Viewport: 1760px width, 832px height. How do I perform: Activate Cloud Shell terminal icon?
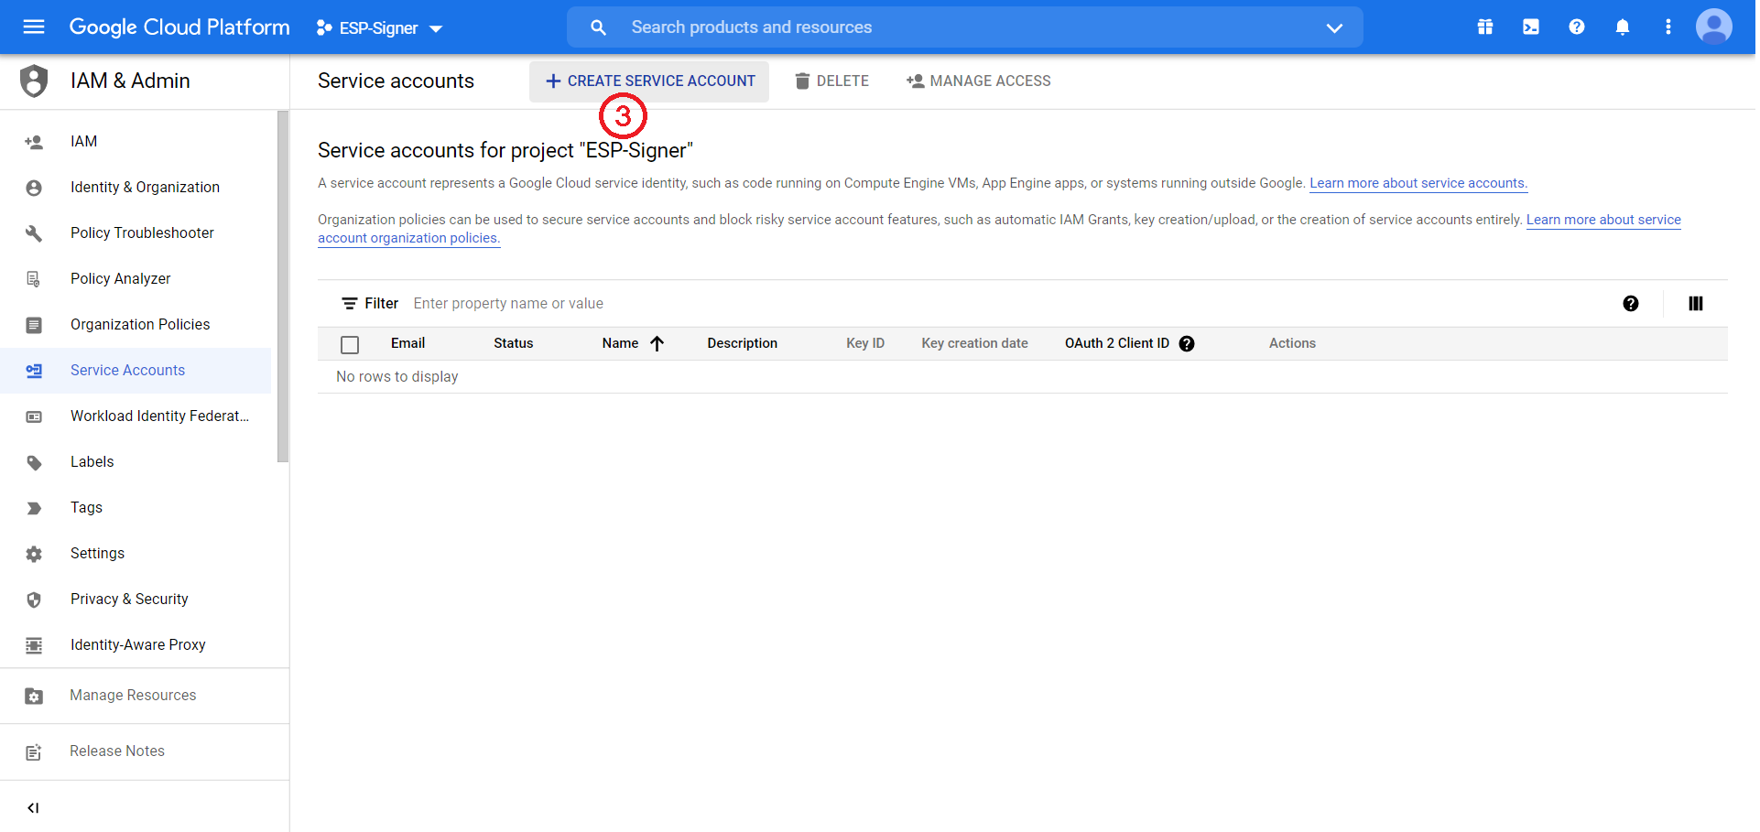coord(1531,27)
